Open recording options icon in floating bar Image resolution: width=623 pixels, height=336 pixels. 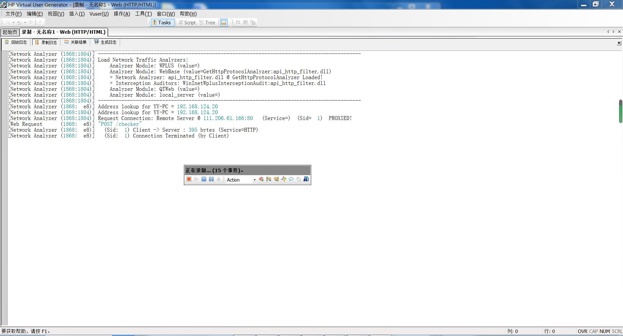306,179
